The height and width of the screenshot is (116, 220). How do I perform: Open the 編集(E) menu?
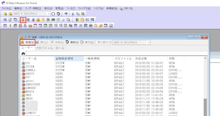click(18, 9)
